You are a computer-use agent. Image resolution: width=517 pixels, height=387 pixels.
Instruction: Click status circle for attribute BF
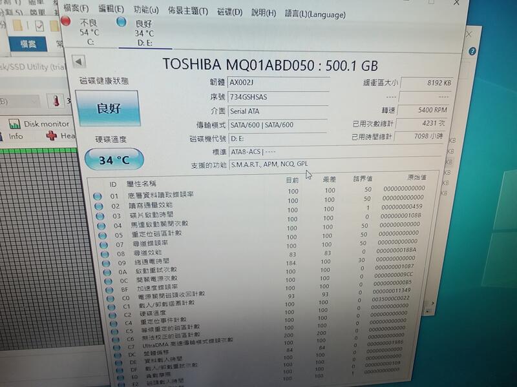point(109,290)
